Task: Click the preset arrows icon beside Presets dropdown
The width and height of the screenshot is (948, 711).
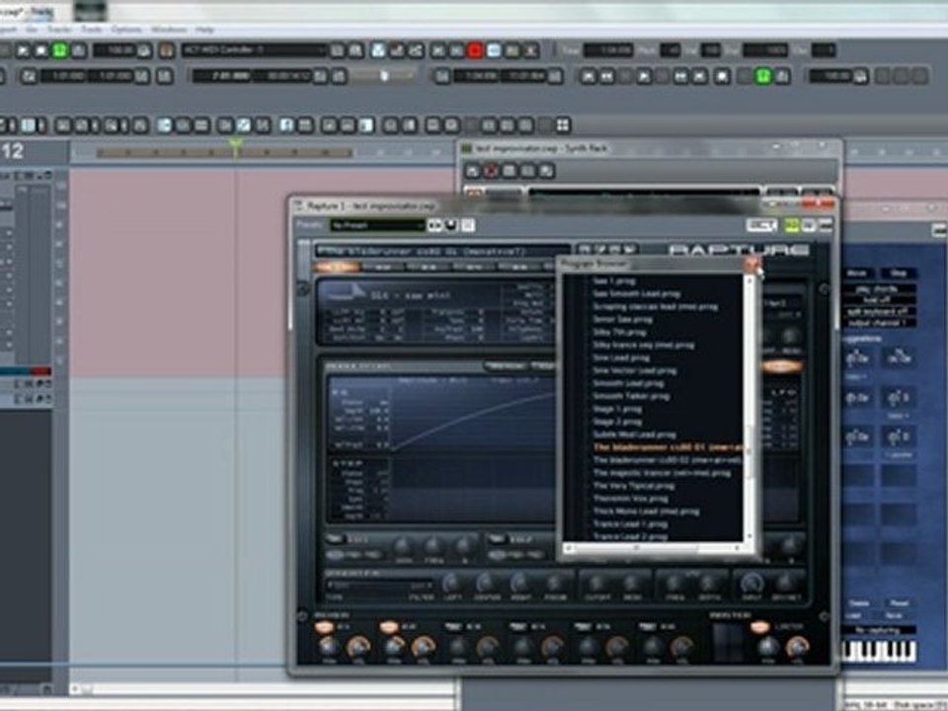Action: (x=434, y=225)
